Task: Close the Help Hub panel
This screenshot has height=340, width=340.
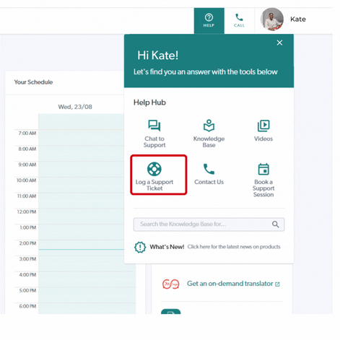Action: [279, 43]
